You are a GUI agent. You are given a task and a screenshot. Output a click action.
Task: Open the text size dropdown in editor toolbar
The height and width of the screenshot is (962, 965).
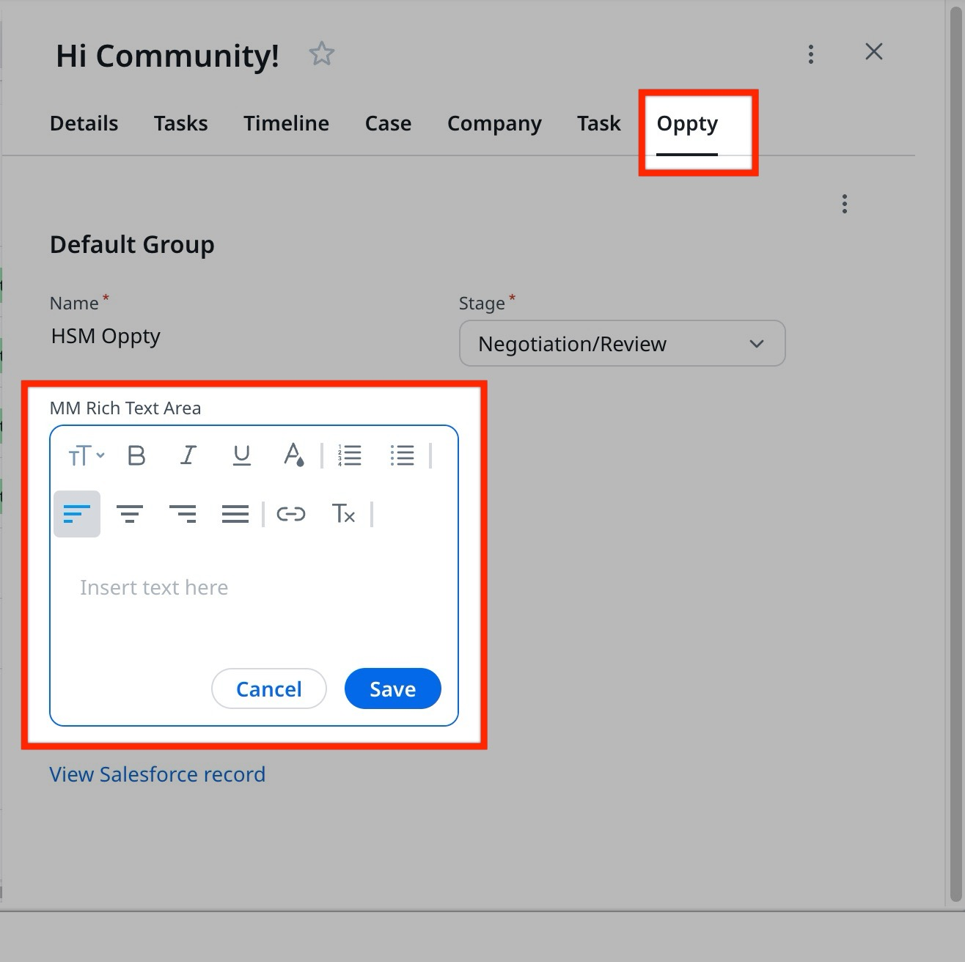pos(86,456)
